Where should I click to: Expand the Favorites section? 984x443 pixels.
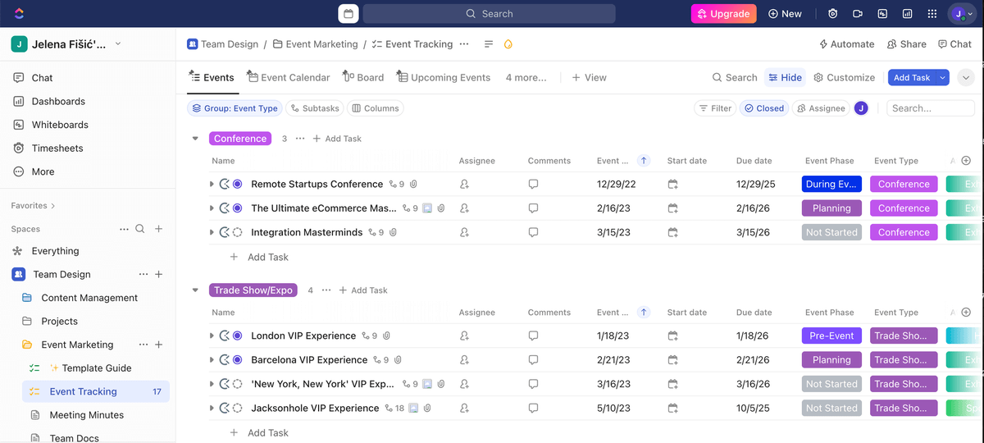(34, 206)
